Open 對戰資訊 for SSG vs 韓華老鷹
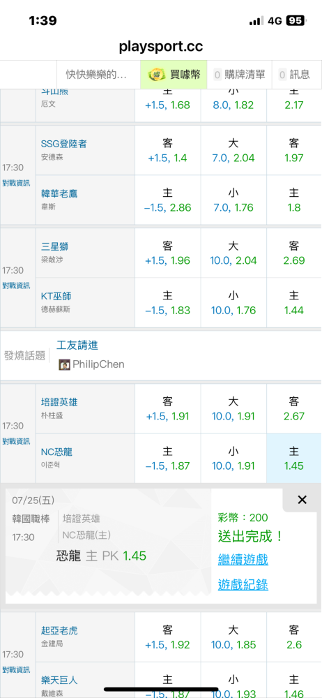The width and height of the screenshot is (322, 698). point(17,183)
